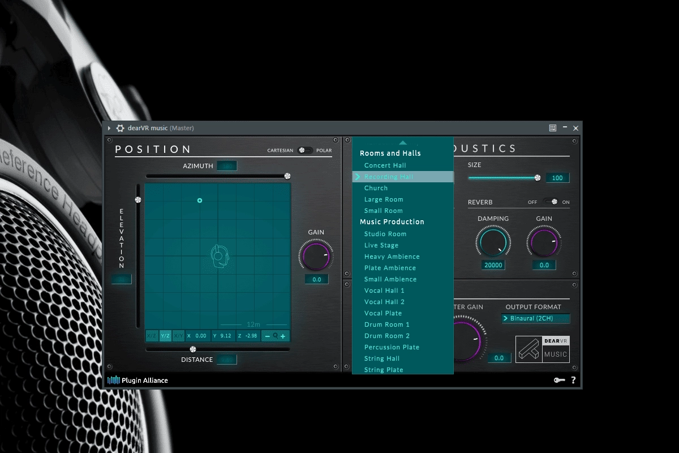Screen dimensions: 679x453
Task: Select Small Ambience preset
Action: (403, 279)
